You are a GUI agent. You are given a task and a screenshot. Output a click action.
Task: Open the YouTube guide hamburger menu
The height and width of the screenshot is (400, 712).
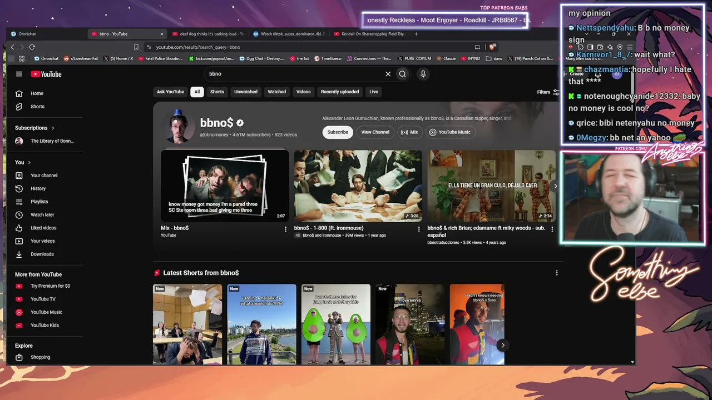19,74
